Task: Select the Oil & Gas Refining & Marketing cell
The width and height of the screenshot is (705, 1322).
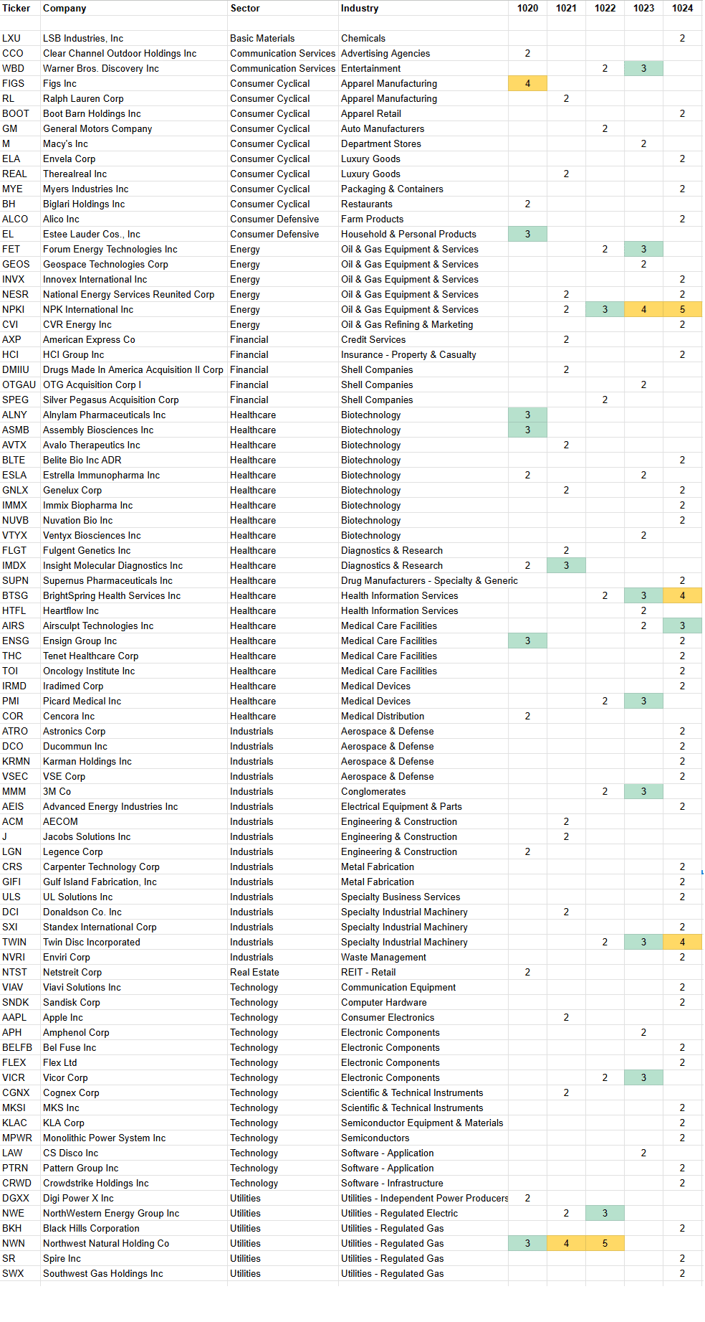Action: (x=423, y=324)
